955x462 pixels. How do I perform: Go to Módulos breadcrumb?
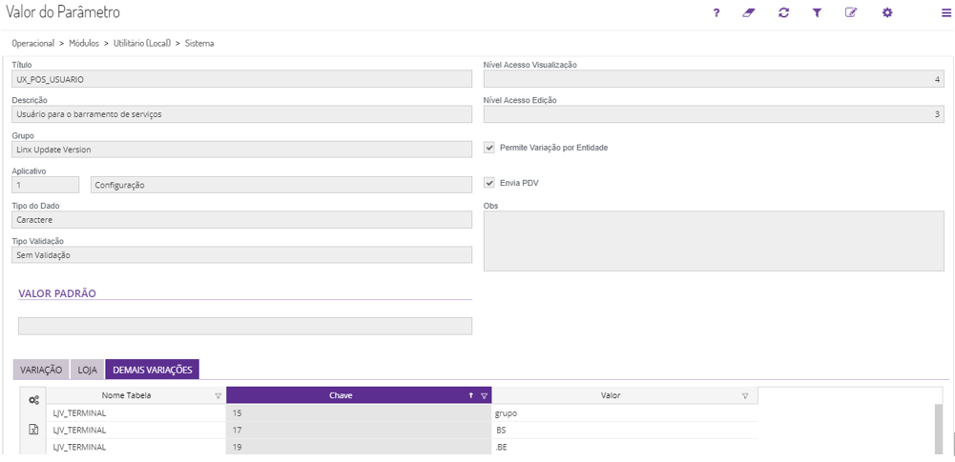coord(84,43)
